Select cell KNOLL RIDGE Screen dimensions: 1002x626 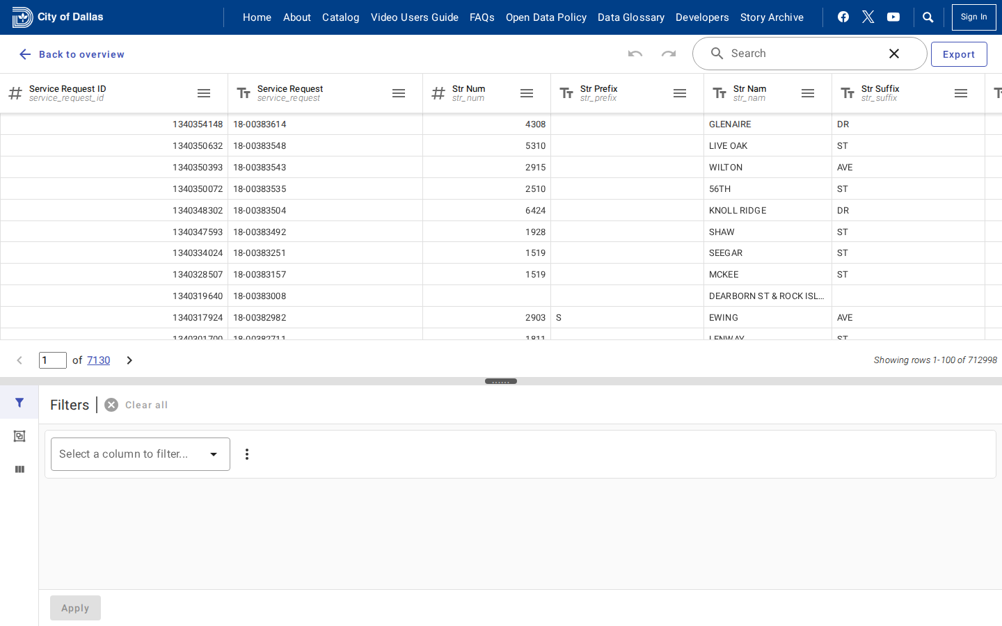coord(768,211)
